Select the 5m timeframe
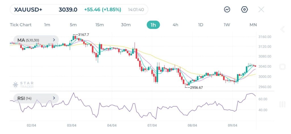 tap(73, 25)
